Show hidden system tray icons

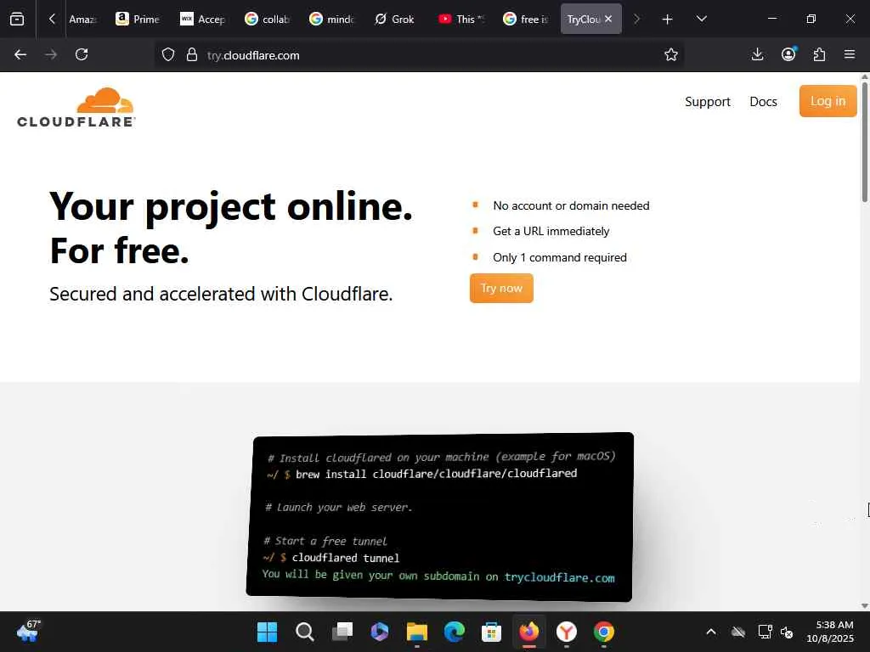tap(711, 632)
